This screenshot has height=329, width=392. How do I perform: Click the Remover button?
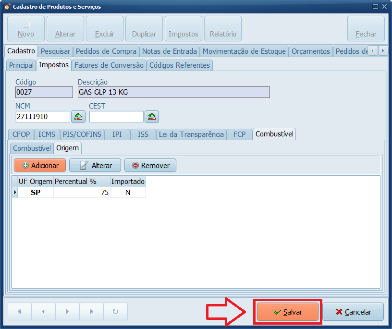pos(150,166)
